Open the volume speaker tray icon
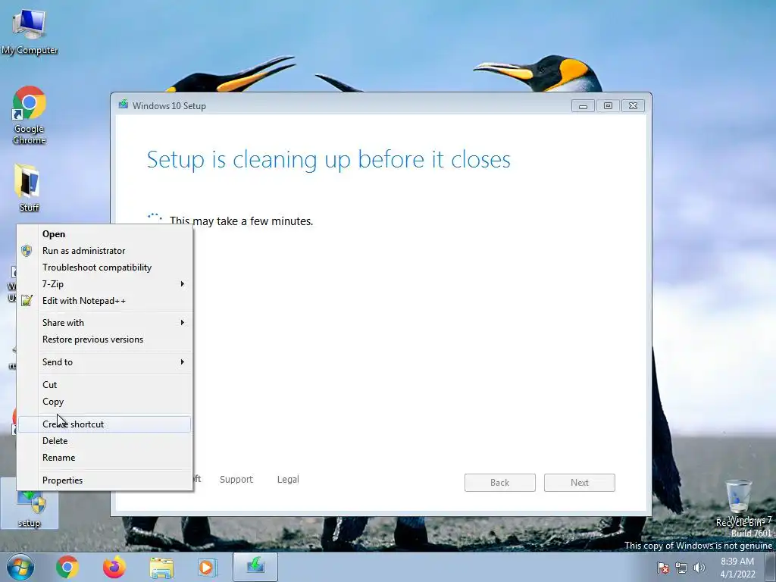The width and height of the screenshot is (776, 582). click(x=699, y=568)
